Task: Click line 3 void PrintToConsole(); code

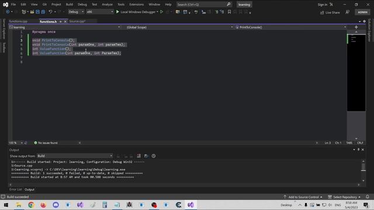Action: [x=53, y=40]
